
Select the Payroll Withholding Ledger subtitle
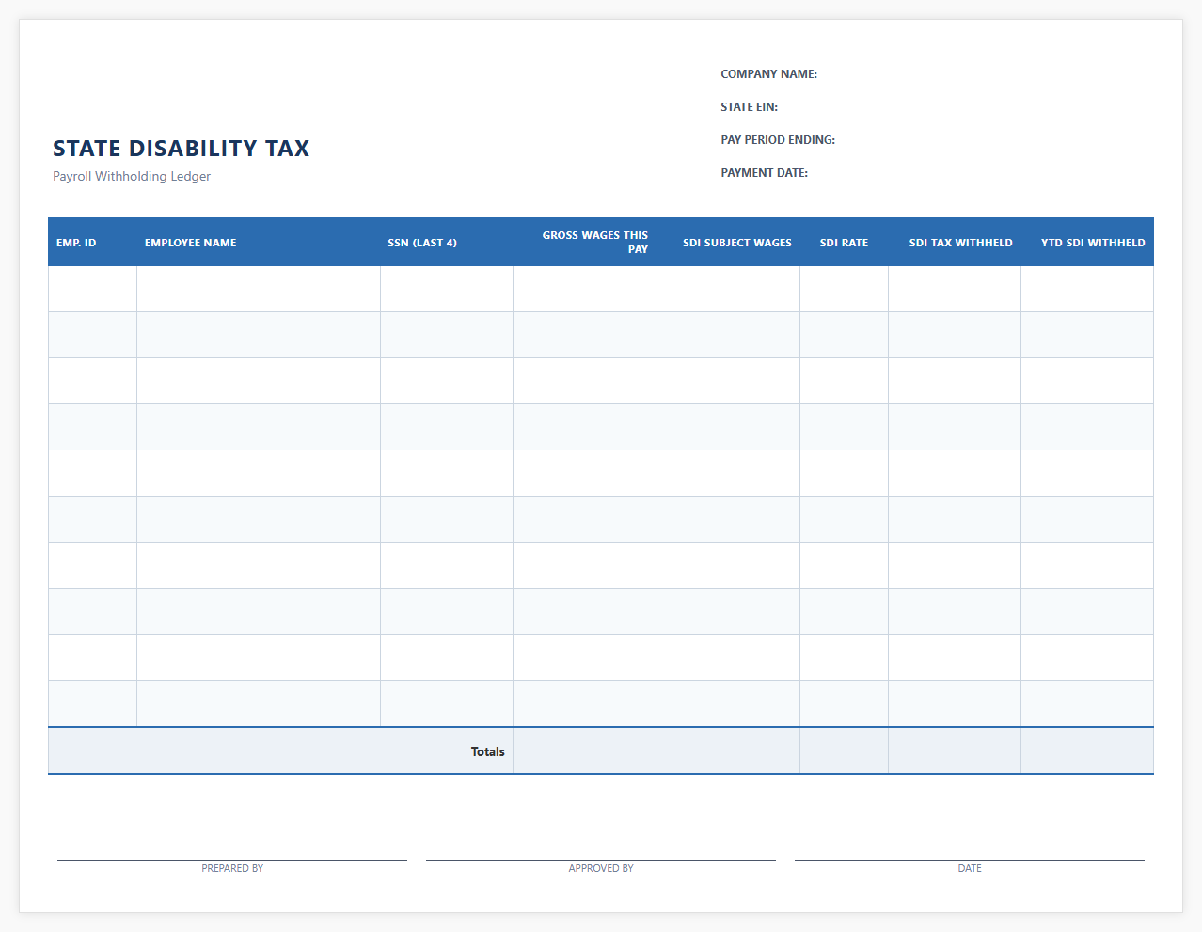(132, 176)
